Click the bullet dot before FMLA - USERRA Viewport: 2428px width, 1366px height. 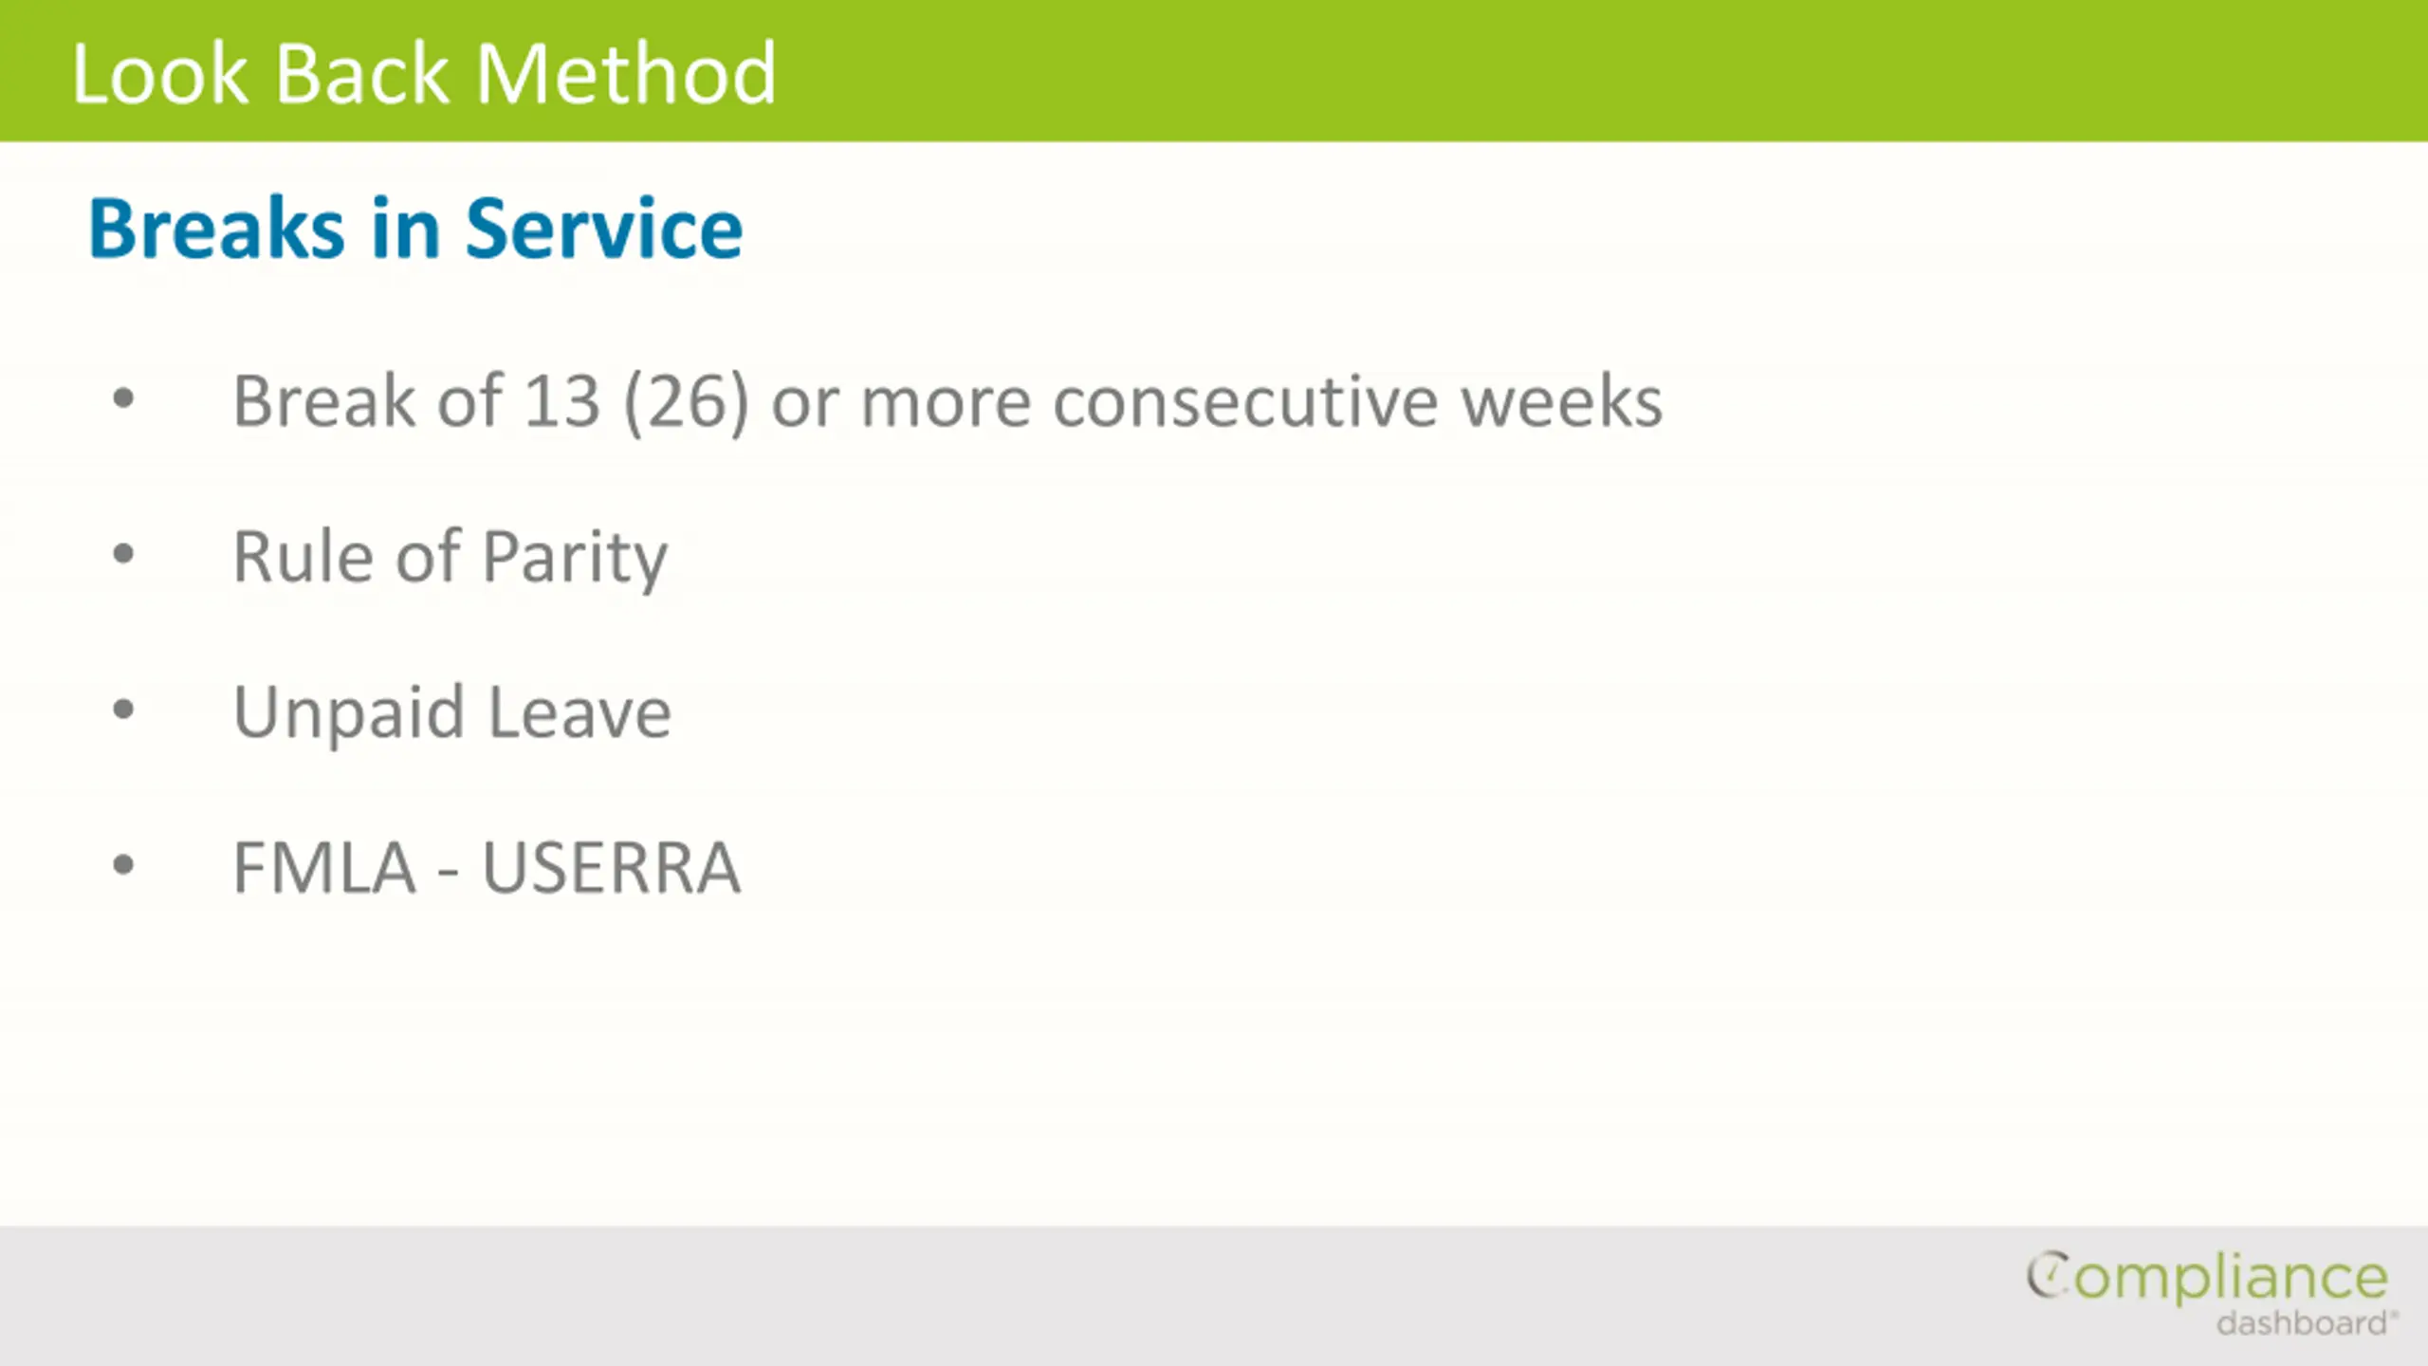click(123, 864)
